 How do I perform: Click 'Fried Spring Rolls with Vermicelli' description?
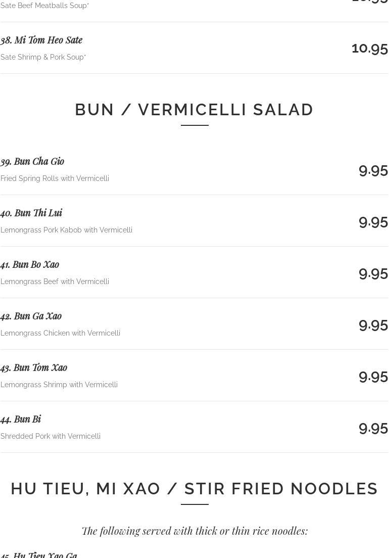pyautogui.click(x=55, y=178)
